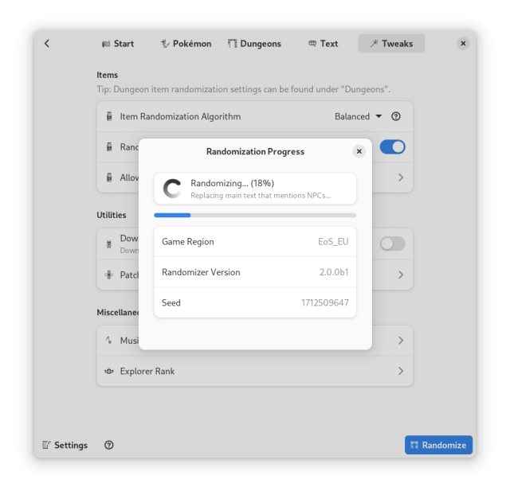Click the Seed value 1712509647

(x=324, y=302)
